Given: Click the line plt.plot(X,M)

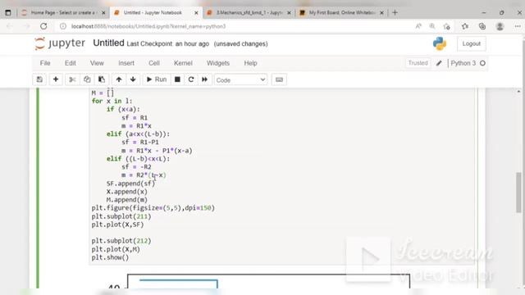Looking at the screenshot, I should (116, 249).
